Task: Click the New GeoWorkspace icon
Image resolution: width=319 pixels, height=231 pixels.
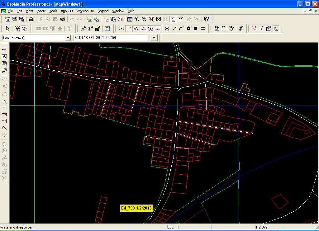Action: pos(7,19)
